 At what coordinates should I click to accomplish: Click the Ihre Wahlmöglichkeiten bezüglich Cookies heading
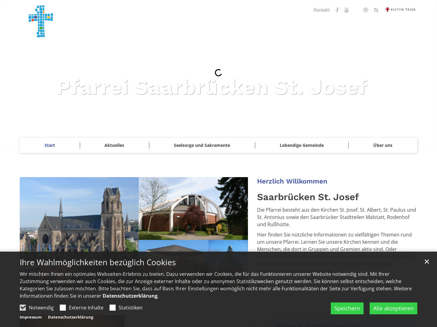(x=98, y=262)
